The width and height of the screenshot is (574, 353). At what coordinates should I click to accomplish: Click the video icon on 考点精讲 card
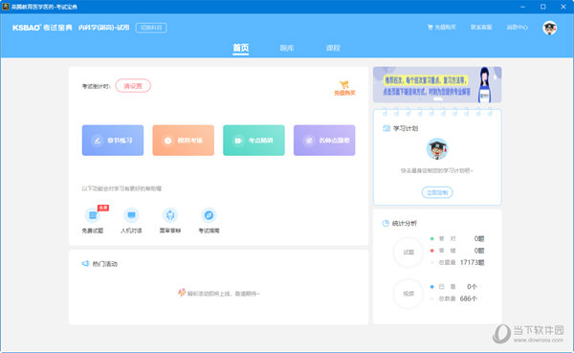pos(238,141)
